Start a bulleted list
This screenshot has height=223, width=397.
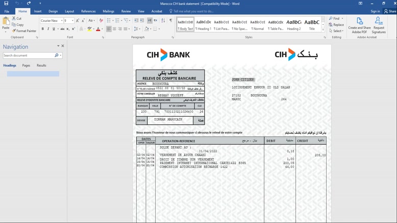[109, 21]
